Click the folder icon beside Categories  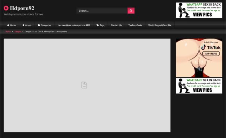(x=39, y=25)
